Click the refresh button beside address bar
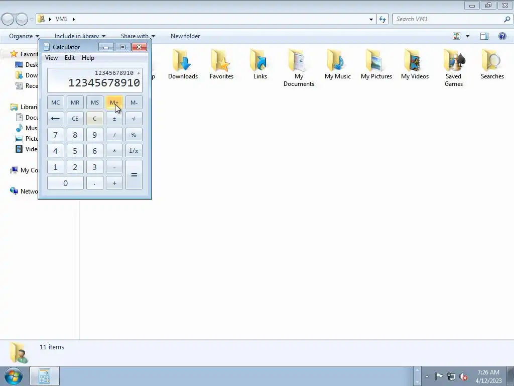This screenshot has height=386, width=514. coord(382,19)
